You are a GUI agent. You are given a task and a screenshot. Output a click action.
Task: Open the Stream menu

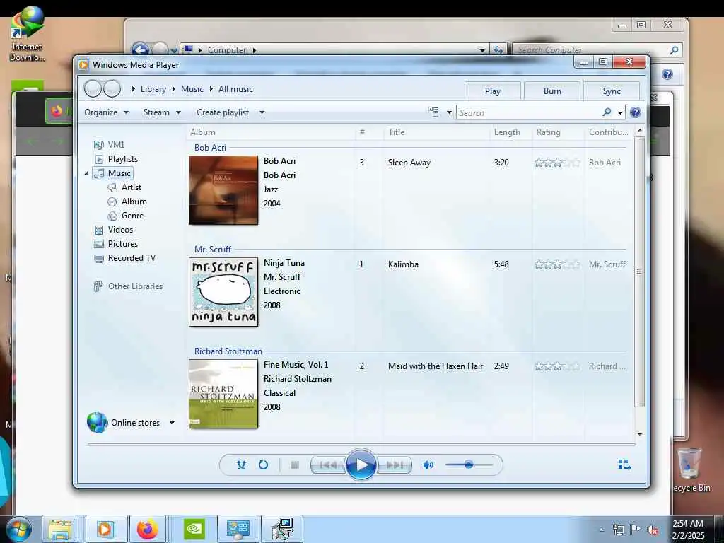point(162,112)
